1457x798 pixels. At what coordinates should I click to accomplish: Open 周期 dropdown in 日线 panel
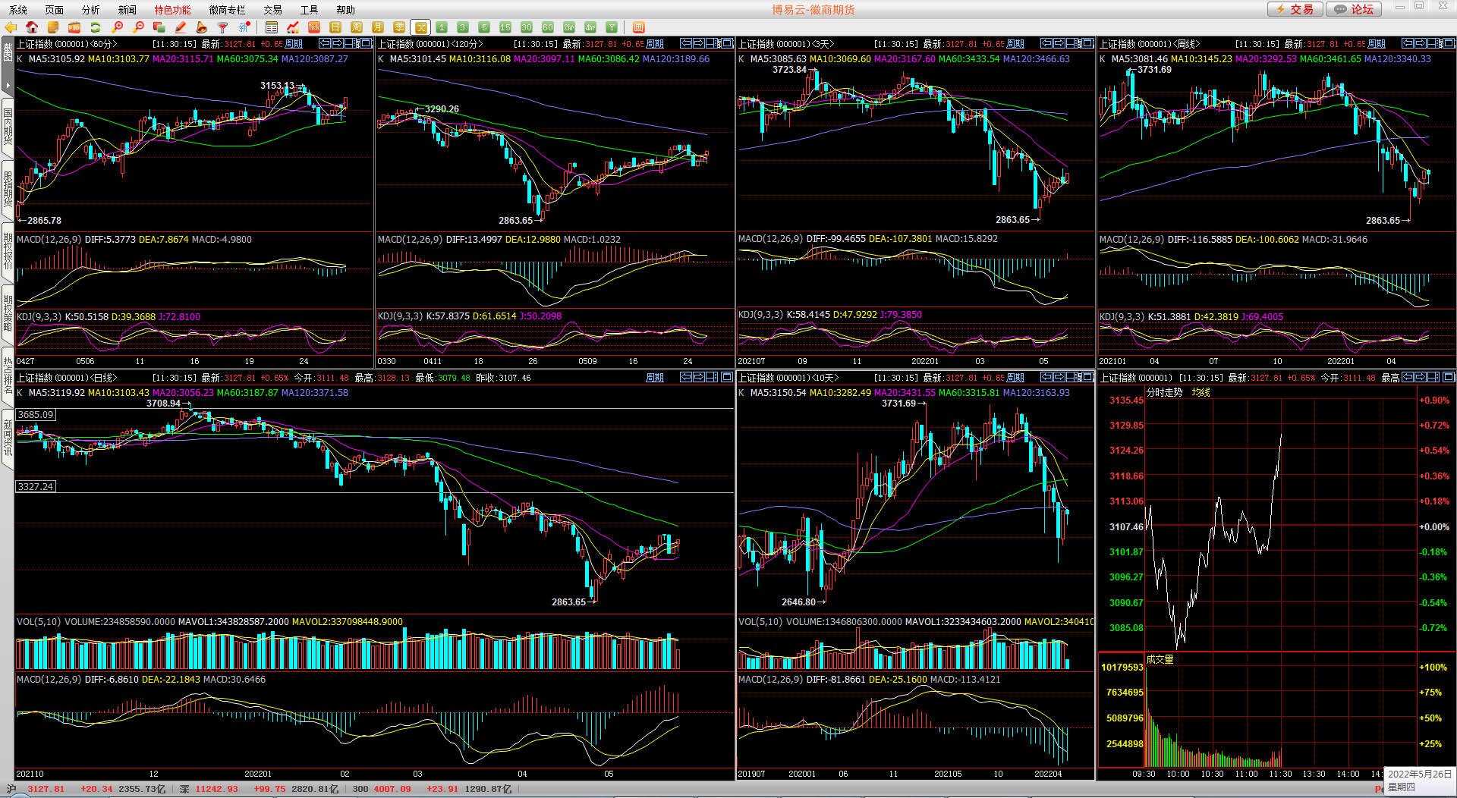(x=655, y=378)
